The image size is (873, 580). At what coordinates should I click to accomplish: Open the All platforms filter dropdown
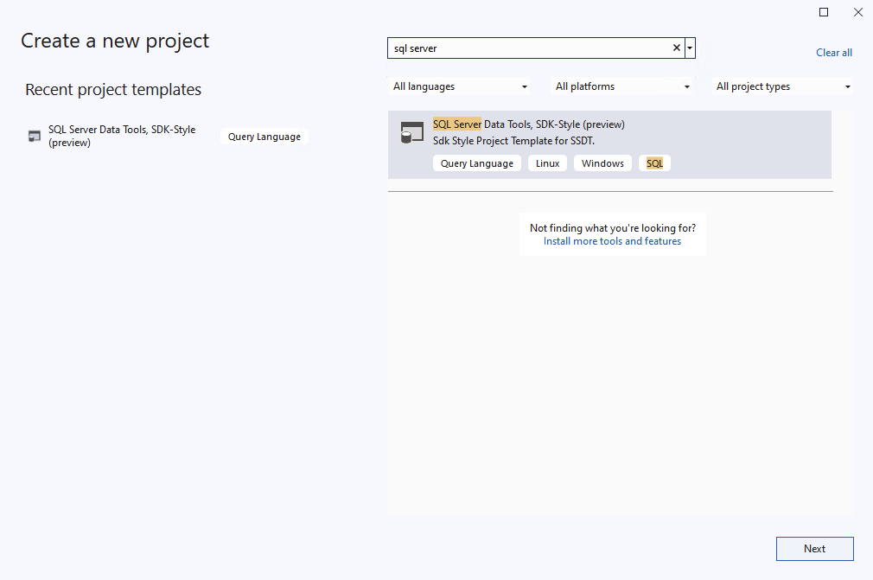point(621,86)
